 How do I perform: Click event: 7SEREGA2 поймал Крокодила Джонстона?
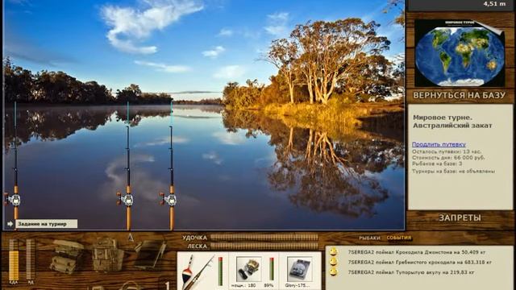click(416, 252)
